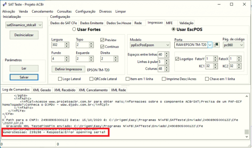Click the EPSON TM-T20 printer name label

98,70
